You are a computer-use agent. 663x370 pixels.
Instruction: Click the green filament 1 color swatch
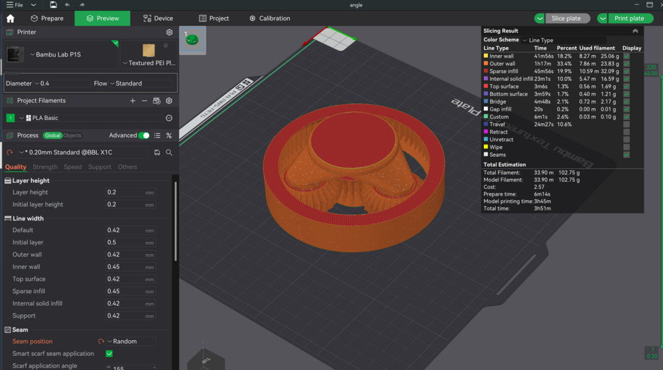pyautogui.click(x=10, y=118)
